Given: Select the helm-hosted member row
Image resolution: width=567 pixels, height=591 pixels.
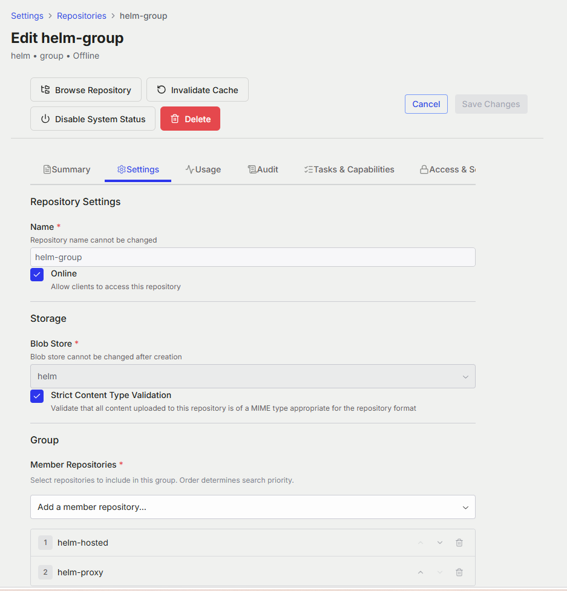Looking at the screenshot, I should pos(252,543).
